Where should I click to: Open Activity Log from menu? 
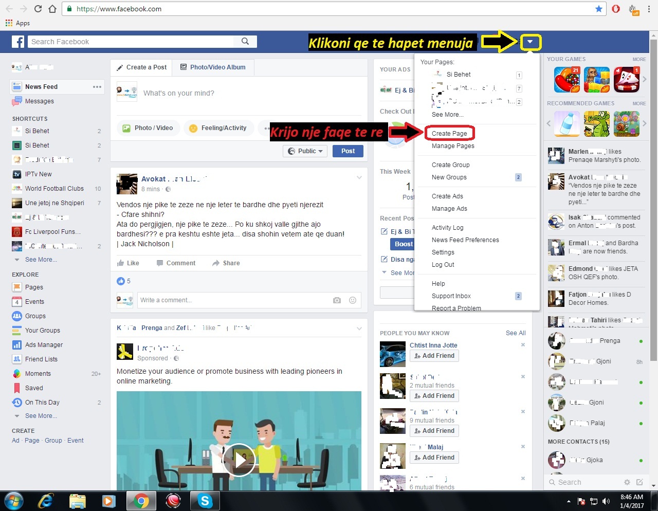click(448, 228)
